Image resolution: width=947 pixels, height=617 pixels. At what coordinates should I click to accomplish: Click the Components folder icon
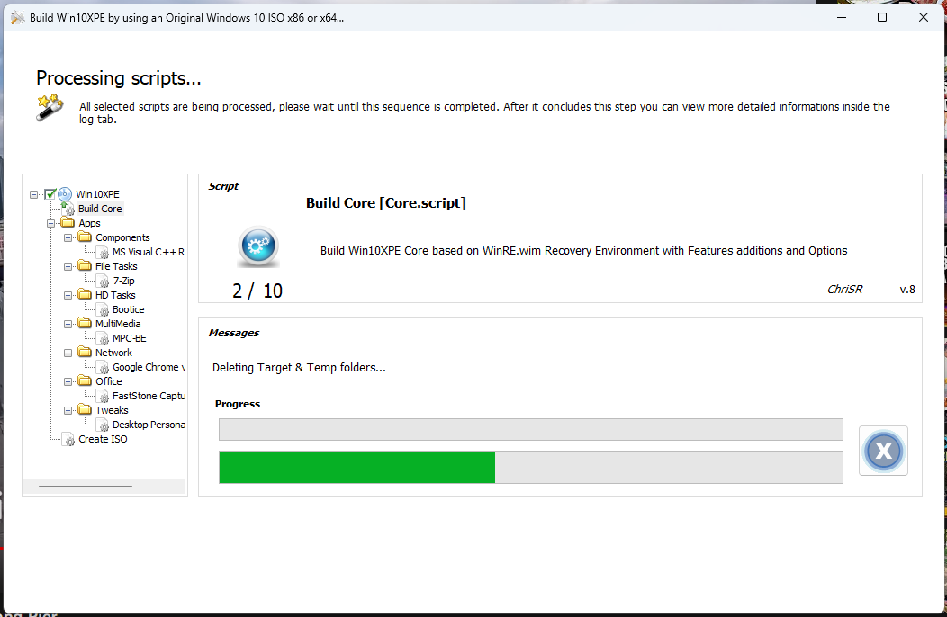tap(85, 237)
